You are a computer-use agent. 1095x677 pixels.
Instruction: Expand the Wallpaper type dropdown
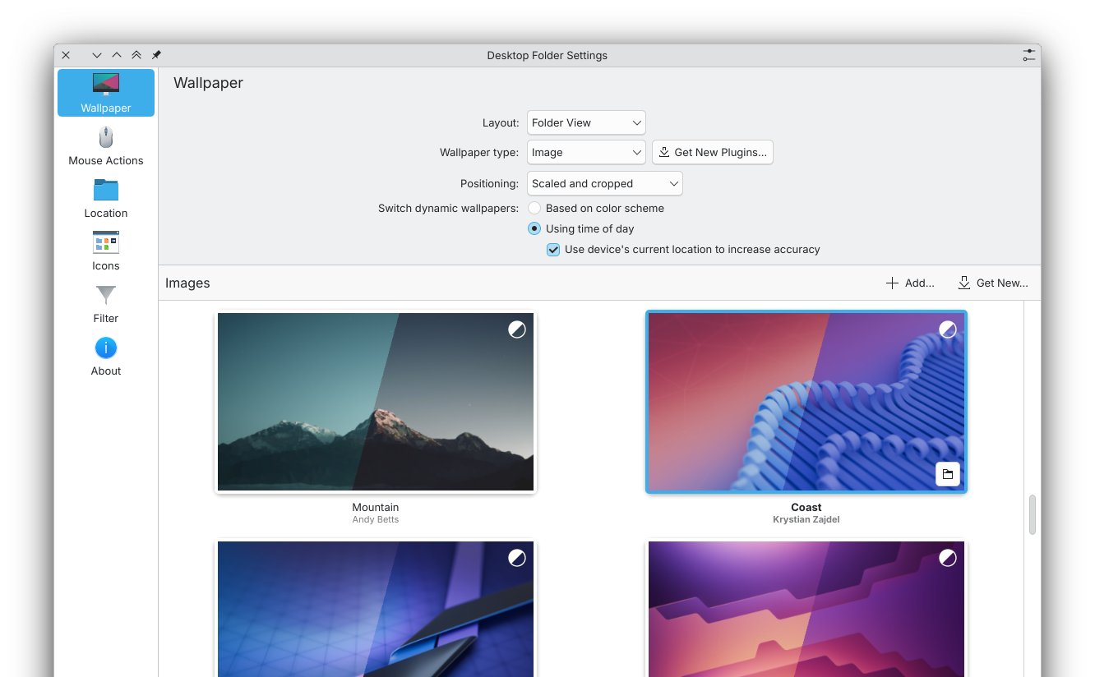pos(586,153)
